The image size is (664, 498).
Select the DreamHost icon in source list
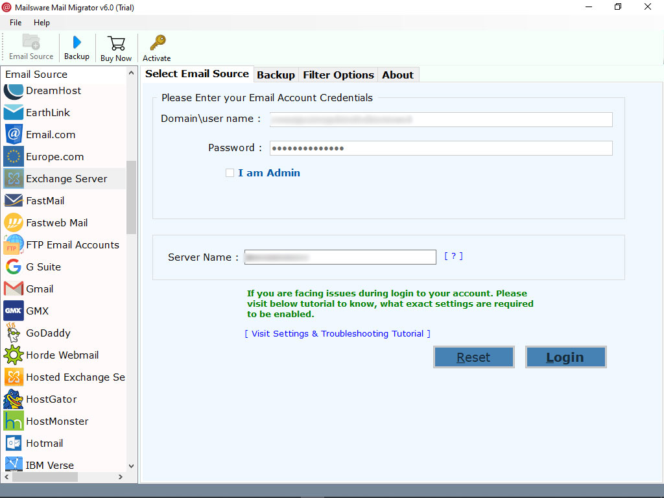pyautogui.click(x=14, y=91)
